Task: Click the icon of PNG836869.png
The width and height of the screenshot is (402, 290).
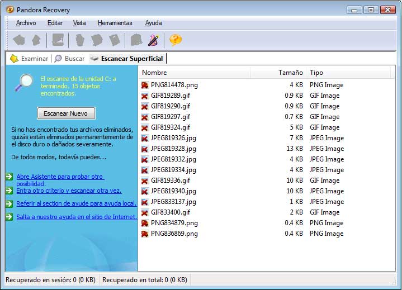Action: coord(145,234)
